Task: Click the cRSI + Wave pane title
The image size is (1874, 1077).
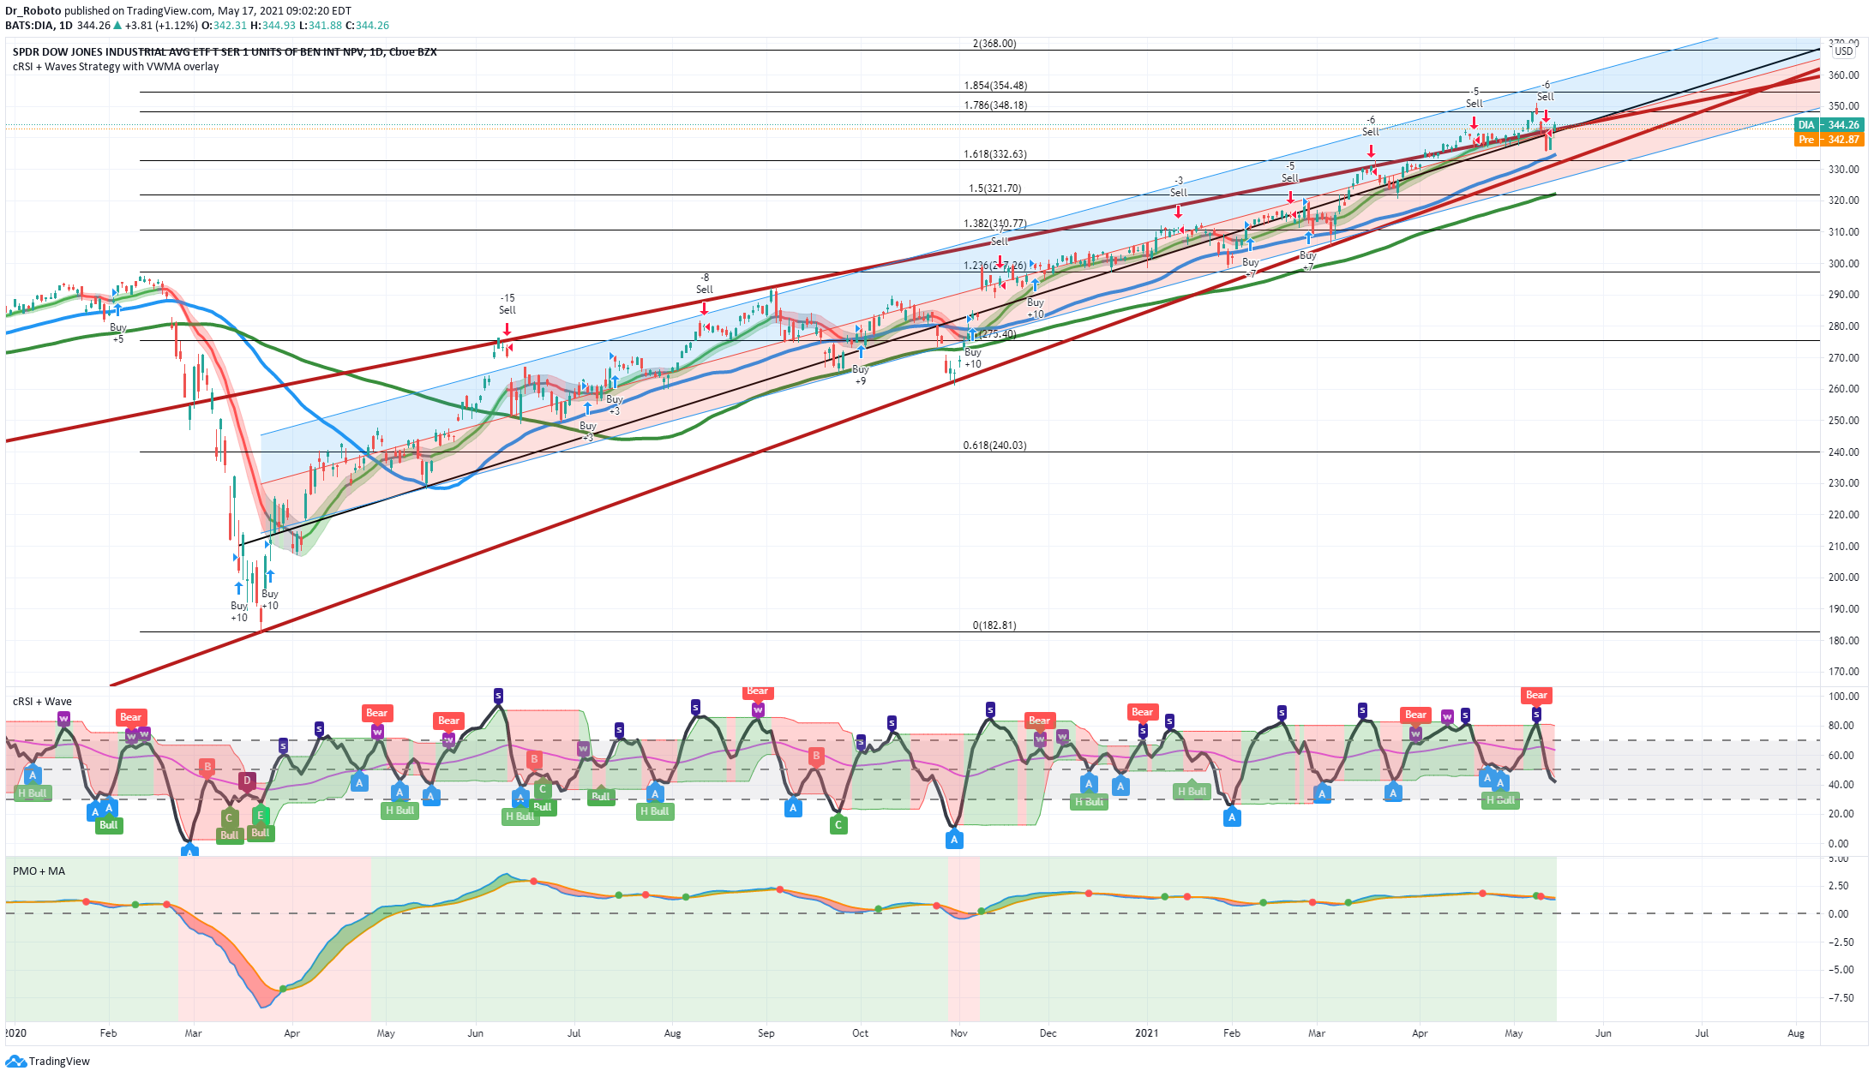Action: [x=42, y=702]
